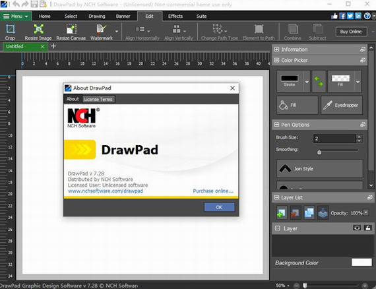
Task: Switch to the Banner tab
Action: 123,16
